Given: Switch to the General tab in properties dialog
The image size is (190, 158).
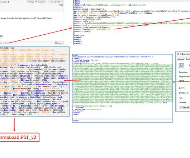Looking at the screenshot, I should [x=181, y=59].
